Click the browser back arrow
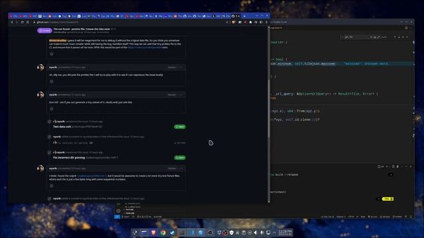 pos(12,22)
